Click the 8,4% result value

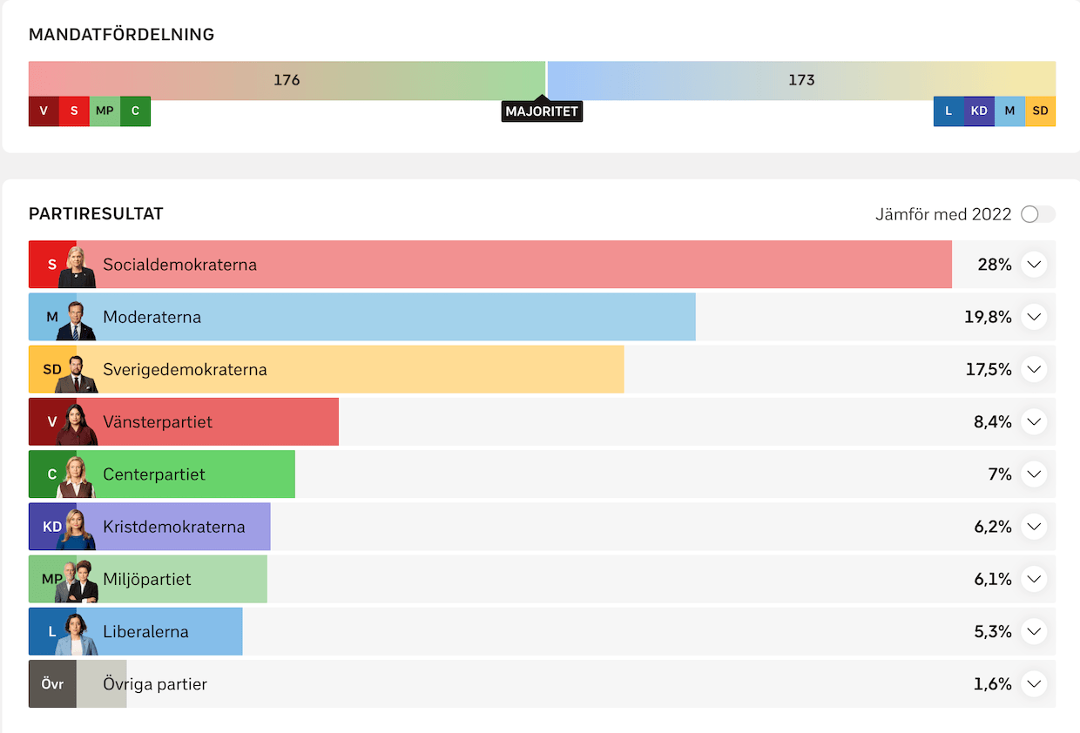pyautogui.click(x=993, y=421)
